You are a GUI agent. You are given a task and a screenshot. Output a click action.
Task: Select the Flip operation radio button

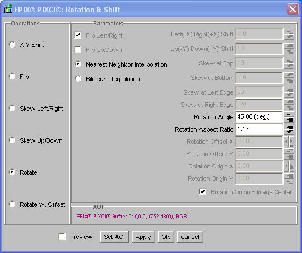(x=12, y=77)
